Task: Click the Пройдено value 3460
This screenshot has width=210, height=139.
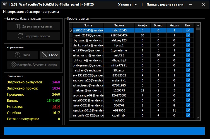Action: click(56, 95)
